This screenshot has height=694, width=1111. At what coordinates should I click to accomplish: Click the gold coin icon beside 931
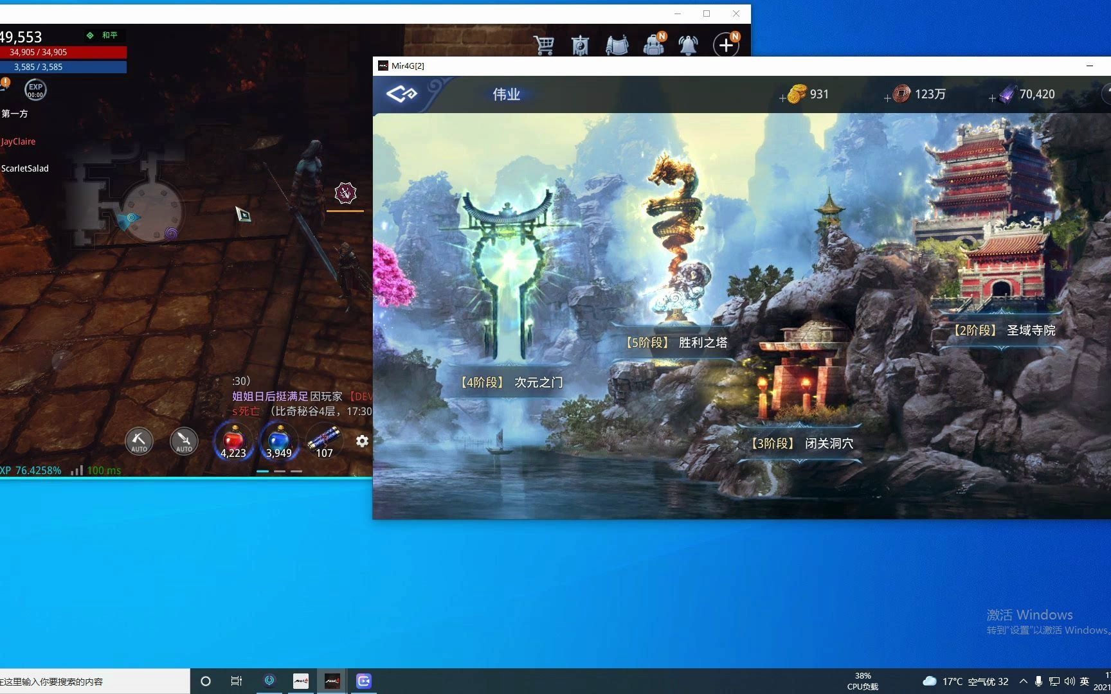click(x=797, y=94)
